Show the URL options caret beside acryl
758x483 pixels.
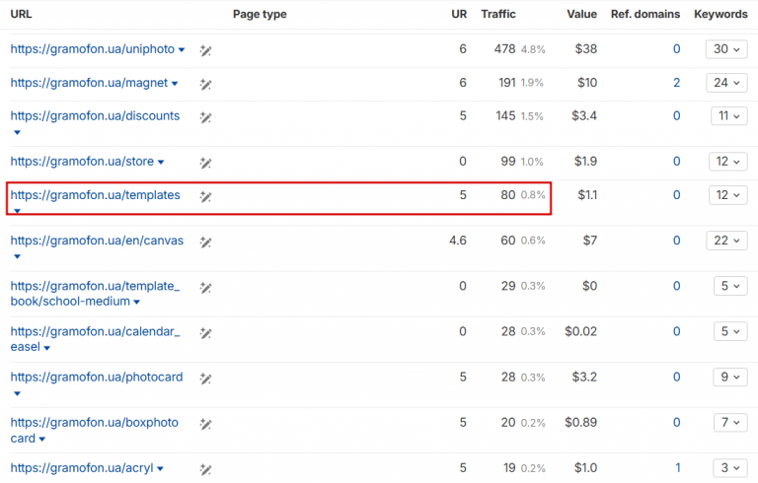[x=159, y=469]
